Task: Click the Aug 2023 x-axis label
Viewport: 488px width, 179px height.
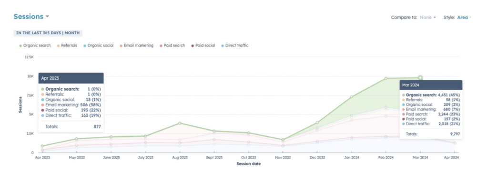Action: coord(180,158)
